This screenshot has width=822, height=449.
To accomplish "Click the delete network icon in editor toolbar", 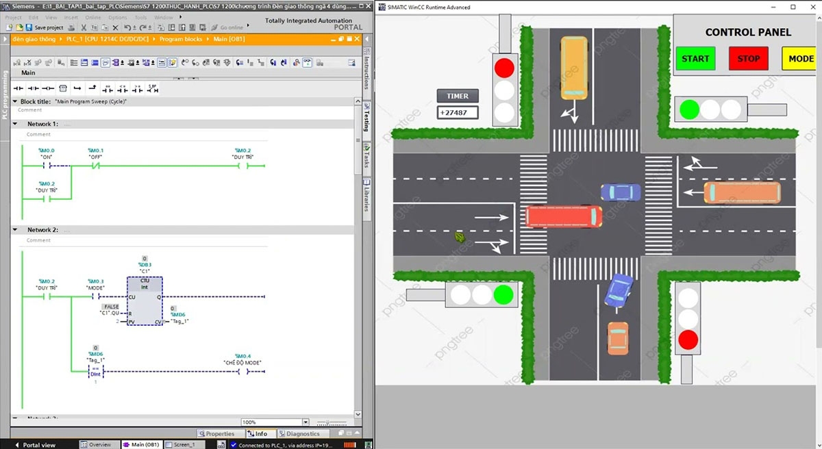I will pos(27,62).
